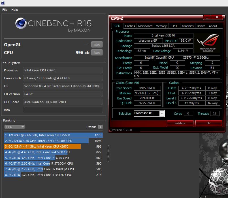This screenshot has height=198, width=228.
Task: Open the Help menu
Action: pos(15,10)
